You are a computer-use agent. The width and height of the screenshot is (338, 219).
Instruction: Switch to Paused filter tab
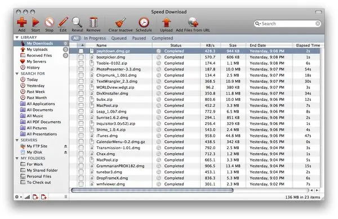point(139,38)
